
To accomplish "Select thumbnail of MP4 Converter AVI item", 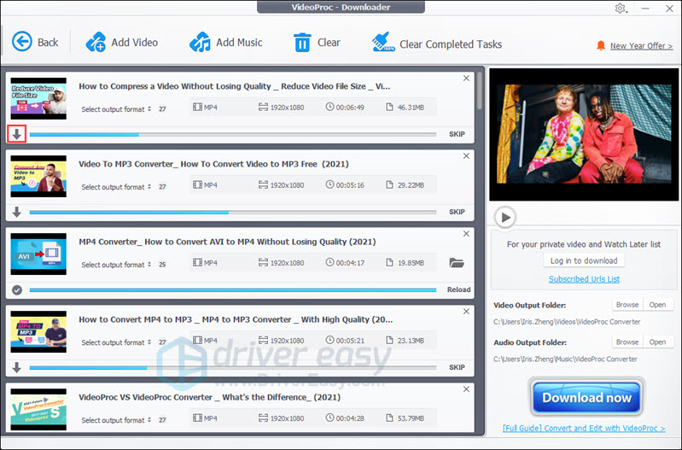I will 38,254.
